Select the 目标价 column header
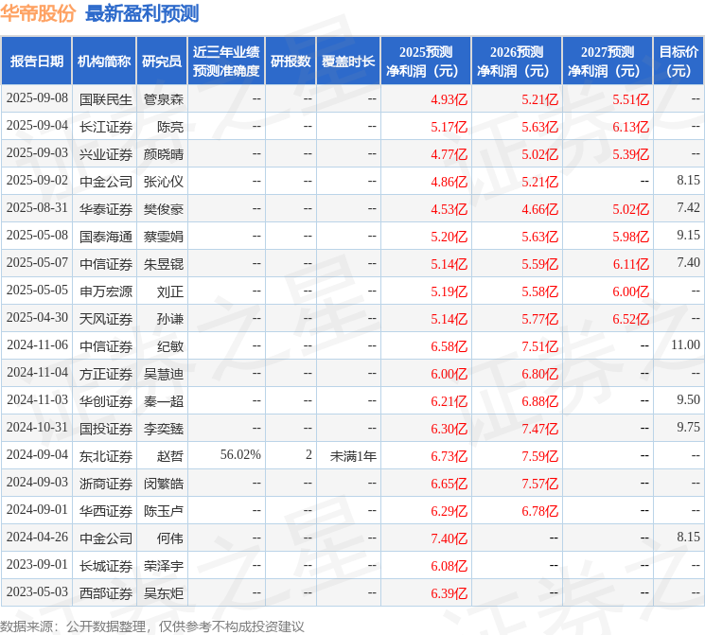The width and height of the screenshot is (705, 635). click(679, 62)
